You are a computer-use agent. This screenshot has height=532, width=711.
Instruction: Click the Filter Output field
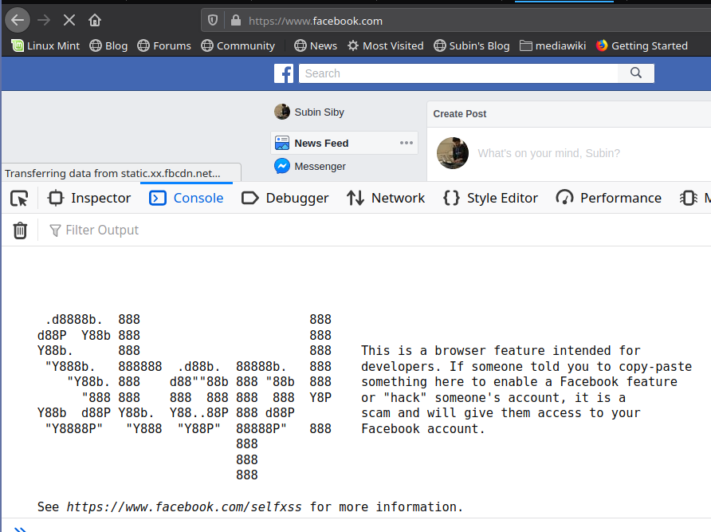coord(102,231)
